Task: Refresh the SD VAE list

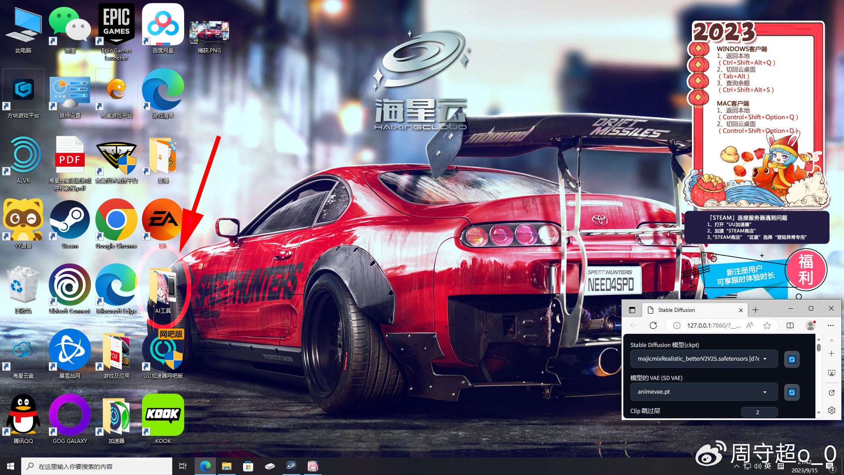Action: tap(792, 392)
